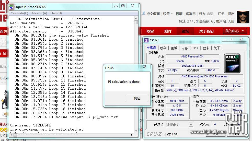This screenshot has height=141, width=252.
Task: Close the Finish dialog
Action: (x=145, y=67)
